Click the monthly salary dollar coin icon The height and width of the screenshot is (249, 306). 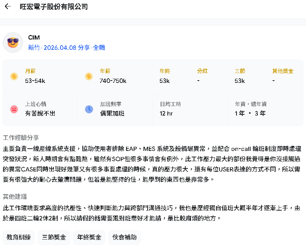click(14, 76)
